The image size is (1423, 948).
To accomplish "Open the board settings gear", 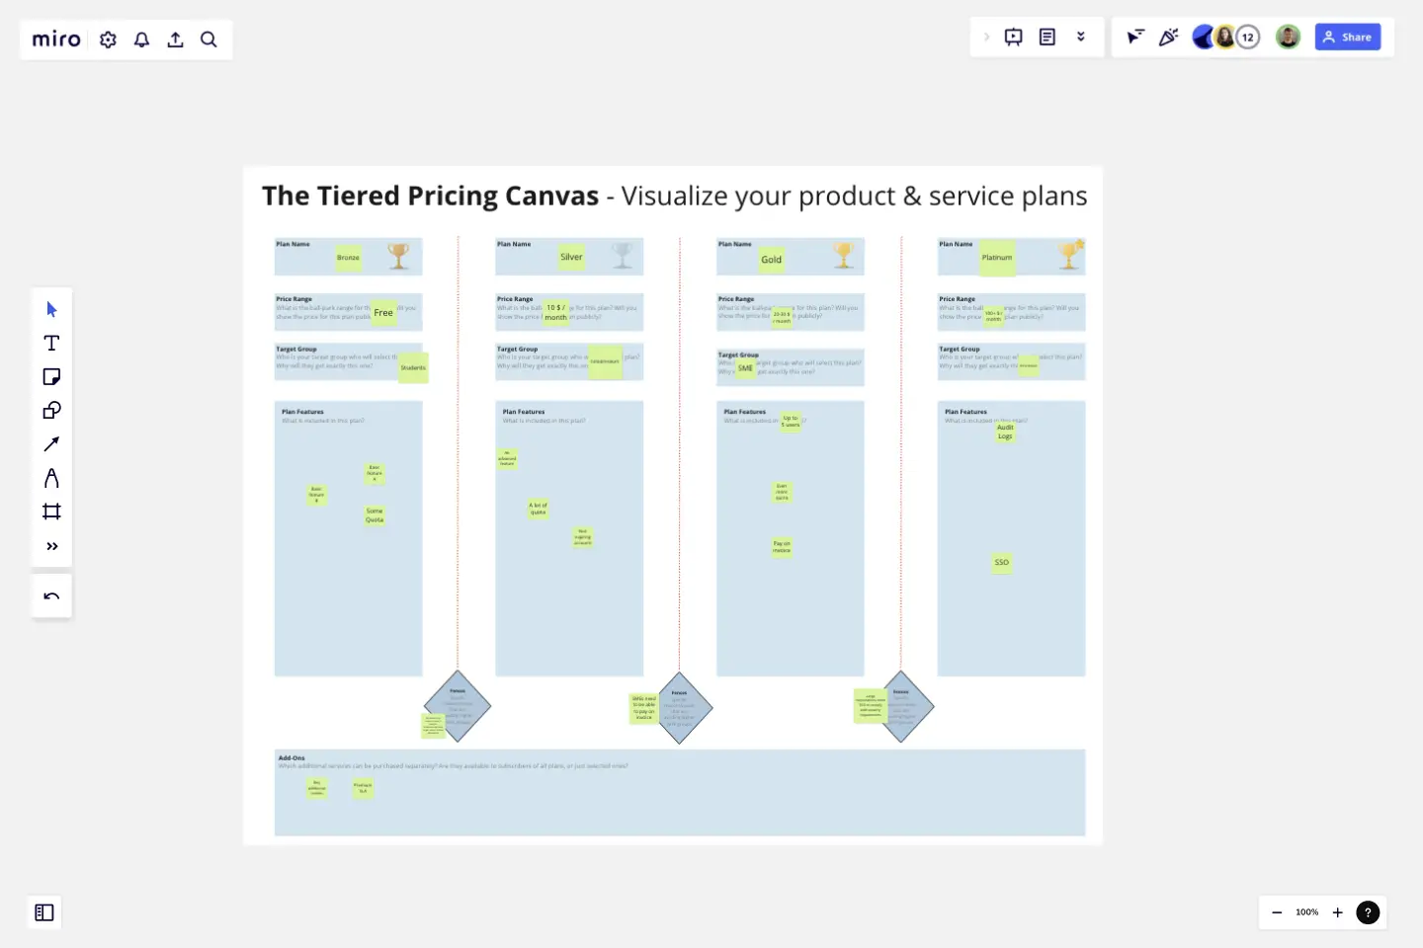I will click(108, 39).
